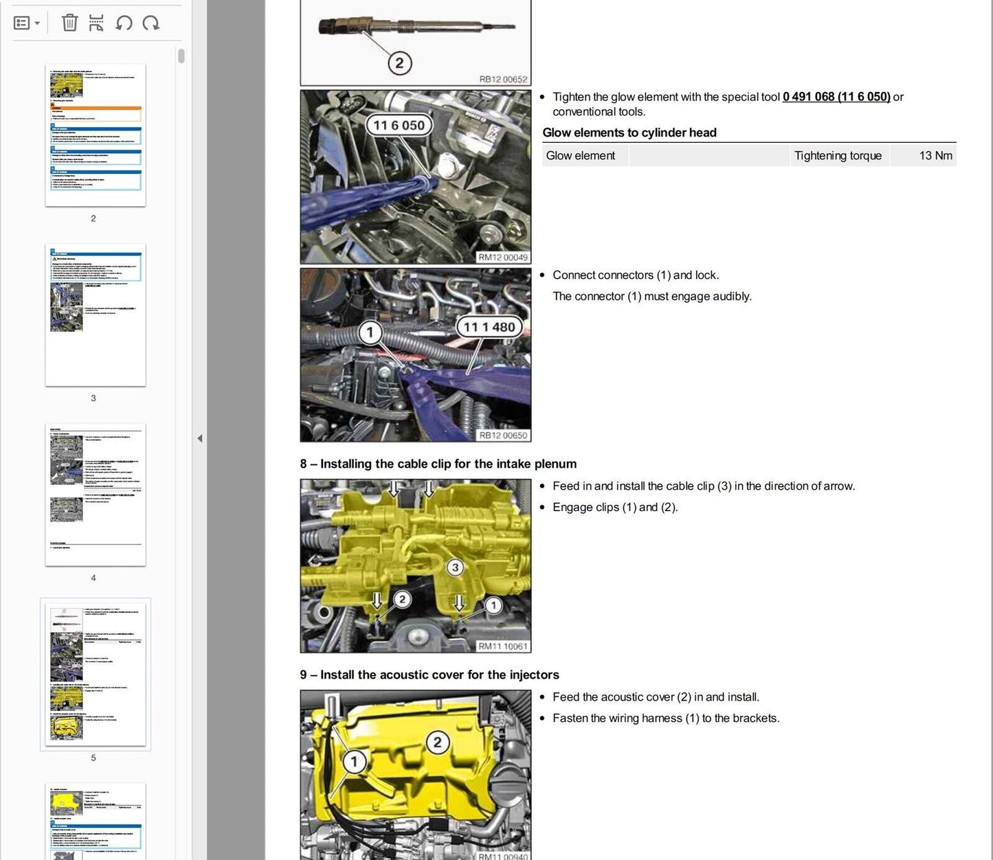The height and width of the screenshot is (860, 993).
Task: Open the page thumbnails options dropdown
Action: click(x=27, y=23)
